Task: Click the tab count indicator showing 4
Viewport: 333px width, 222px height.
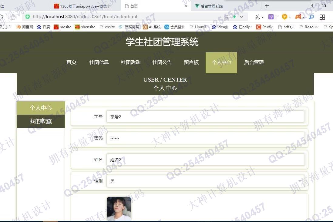Action: (312, 5)
